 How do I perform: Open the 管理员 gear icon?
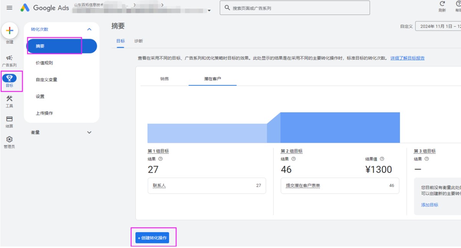click(10, 140)
